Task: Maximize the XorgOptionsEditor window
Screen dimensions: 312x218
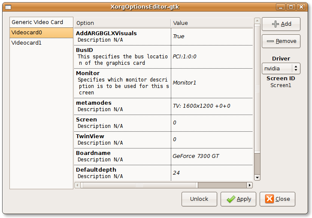Action: 291,7
